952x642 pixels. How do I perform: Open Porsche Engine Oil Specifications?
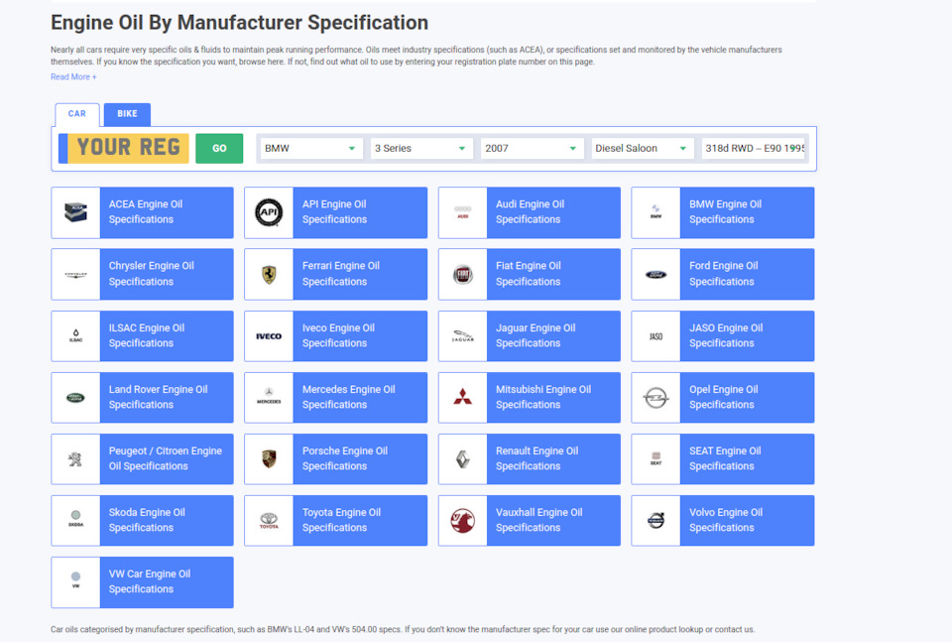336,459
